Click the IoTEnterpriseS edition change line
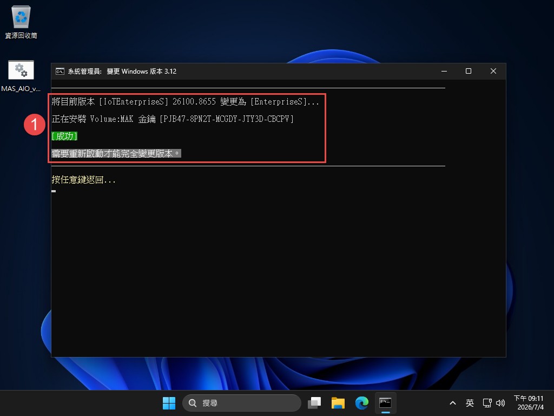554x416 pixels. click(186, 101)
